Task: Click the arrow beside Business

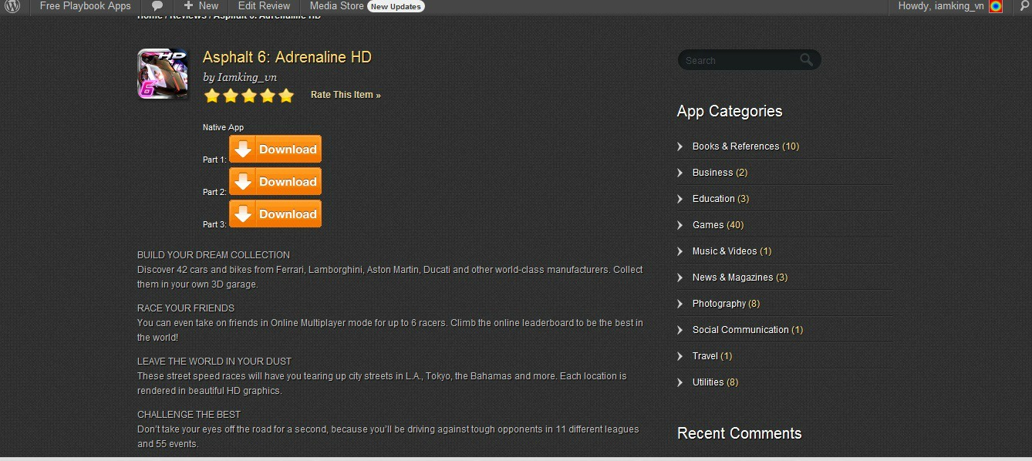Action: tap(680, 173)
